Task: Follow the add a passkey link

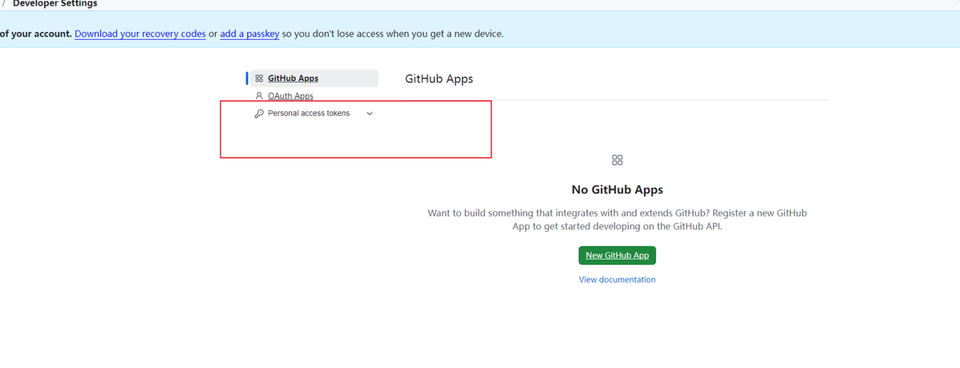Action: coord(249,33)
